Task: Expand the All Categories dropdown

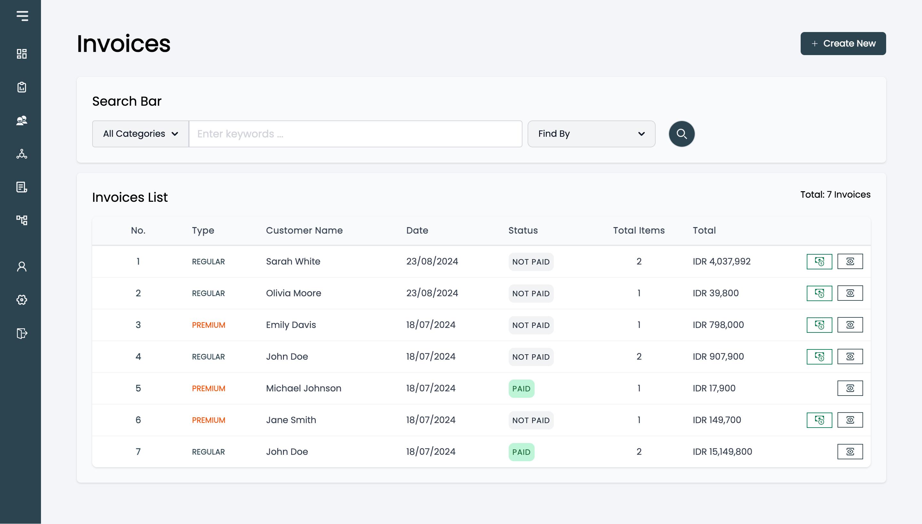Action: click(141, 134)
